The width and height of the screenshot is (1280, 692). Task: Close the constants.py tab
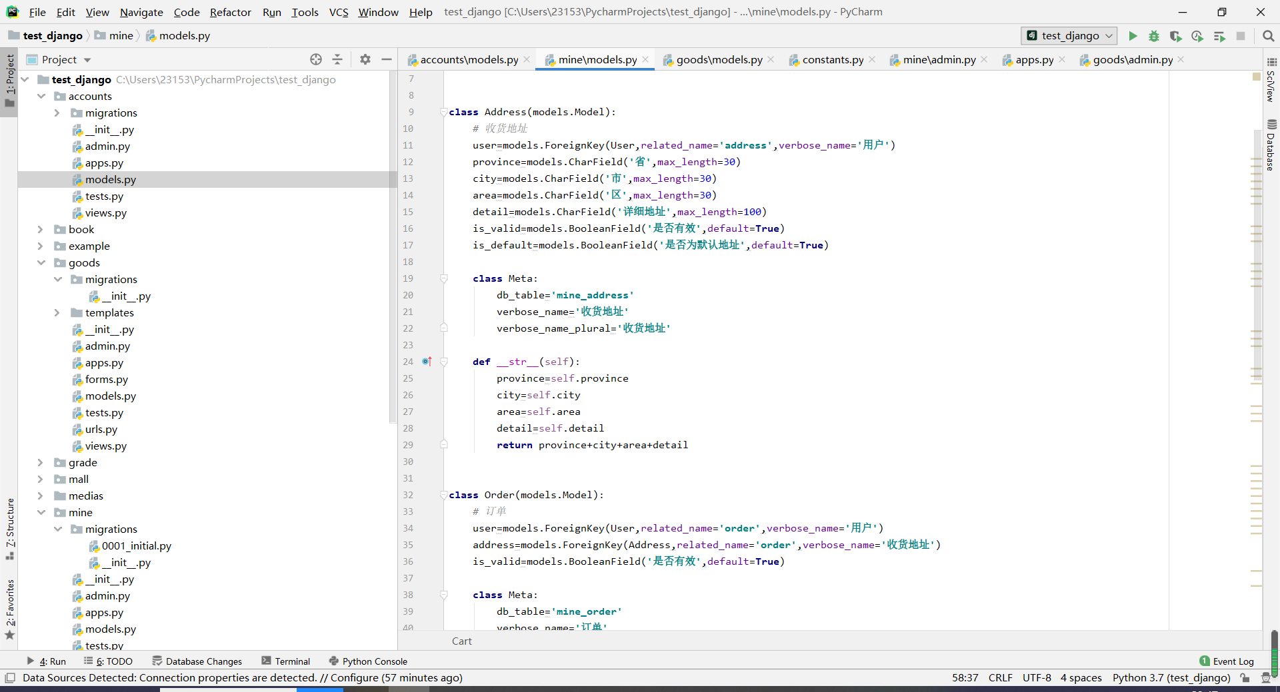tap(872, 59)
